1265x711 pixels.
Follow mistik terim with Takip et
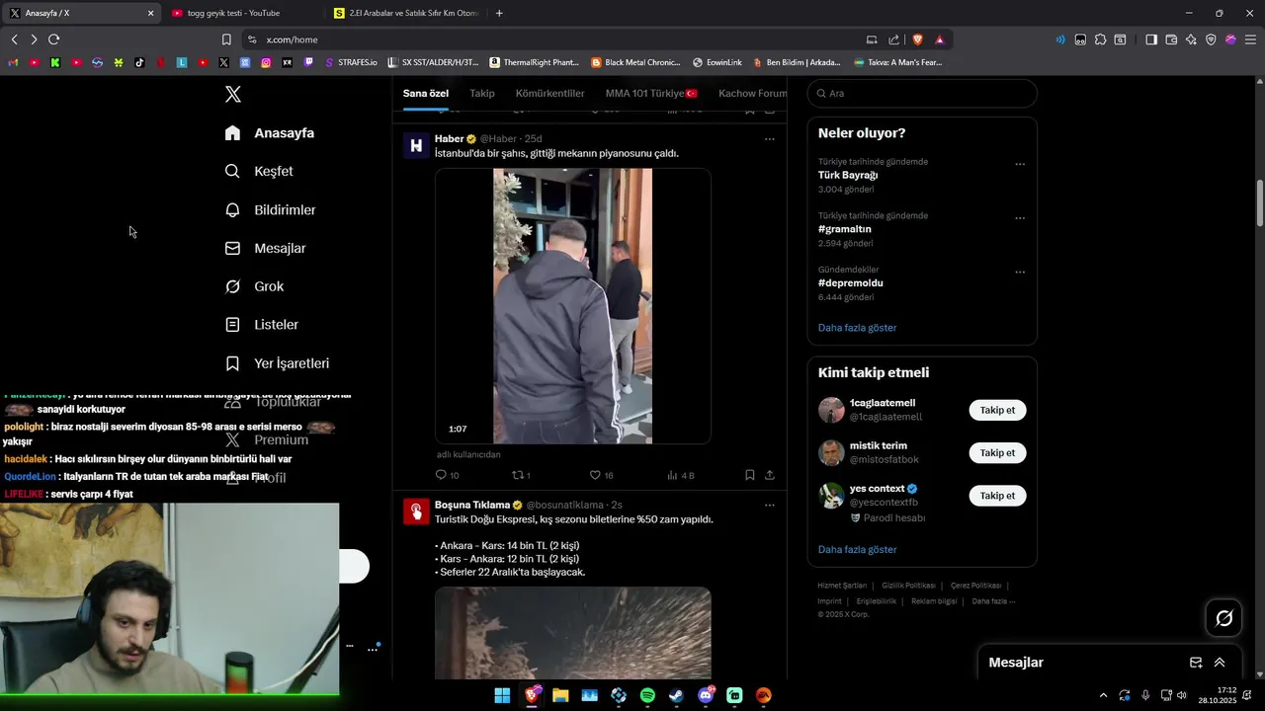pos(997,452)
